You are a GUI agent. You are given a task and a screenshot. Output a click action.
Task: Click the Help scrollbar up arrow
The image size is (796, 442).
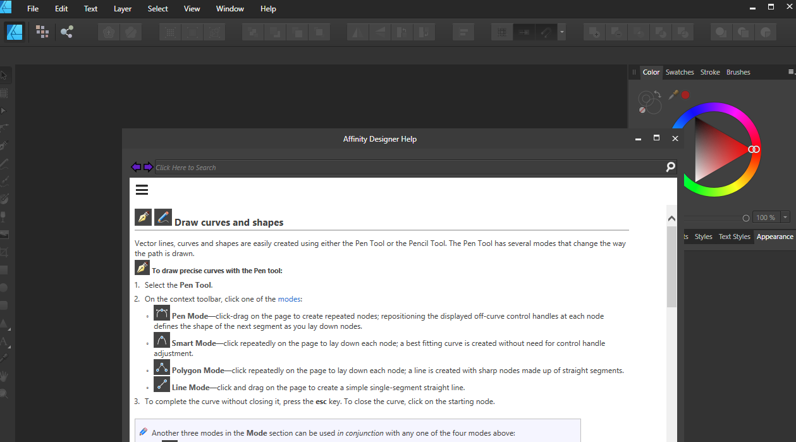[671, 218]
